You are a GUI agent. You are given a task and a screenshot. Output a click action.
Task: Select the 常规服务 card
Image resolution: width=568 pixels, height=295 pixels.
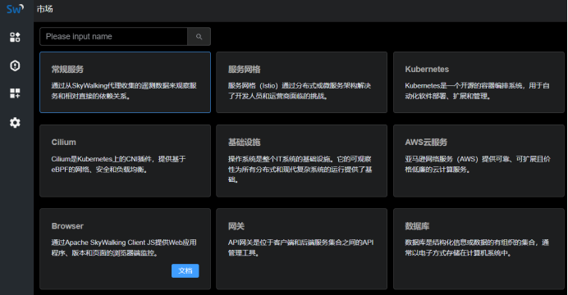point(125,82)
